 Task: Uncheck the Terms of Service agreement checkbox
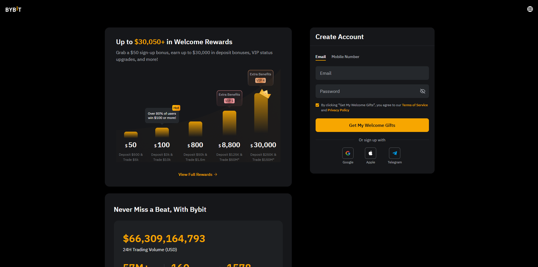pyautogui.click(x=317, y=105)
